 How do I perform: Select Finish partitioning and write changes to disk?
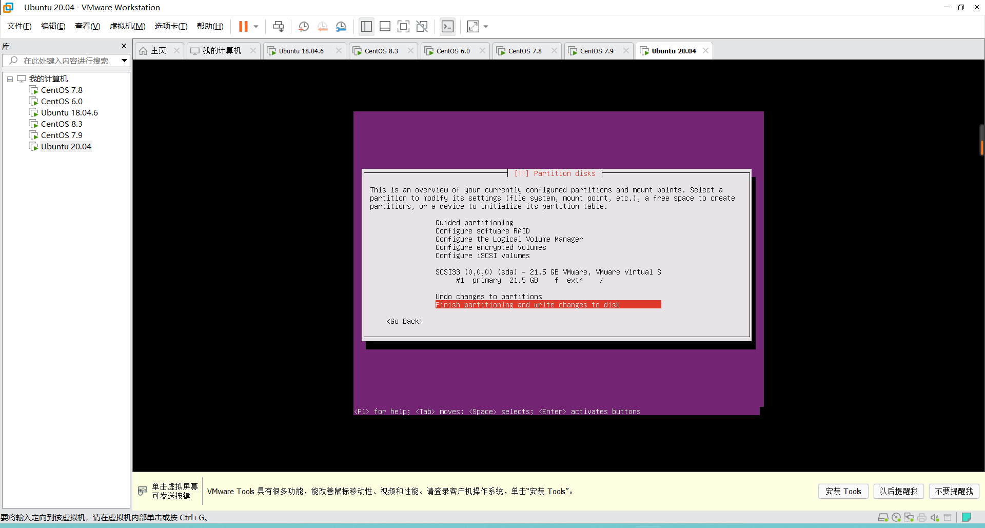tap(548, 305)
